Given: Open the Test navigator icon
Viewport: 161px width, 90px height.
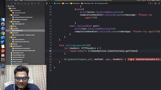Looking at the screenshot, I should point(28,3).
